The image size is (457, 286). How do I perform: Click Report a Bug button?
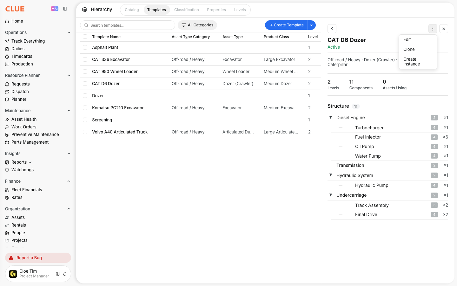(38, 258)
